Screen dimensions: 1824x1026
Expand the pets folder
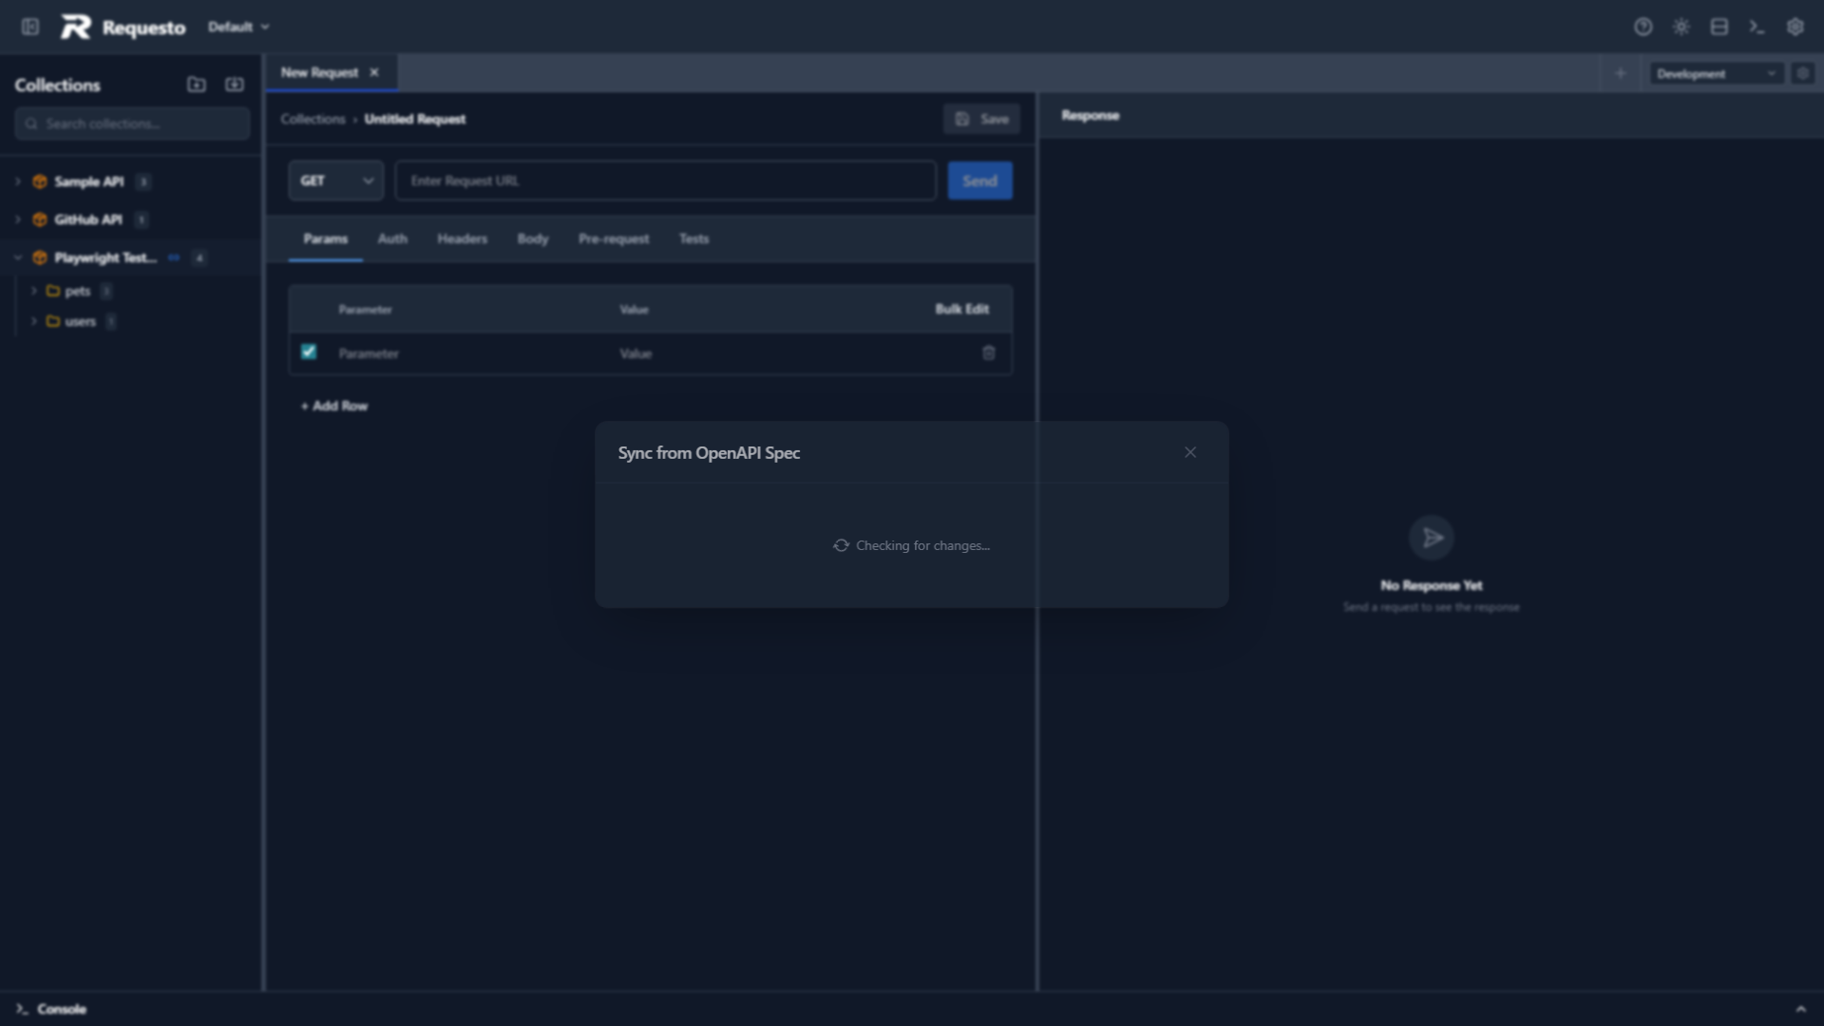pyautogui.click(x=34, y=291)
